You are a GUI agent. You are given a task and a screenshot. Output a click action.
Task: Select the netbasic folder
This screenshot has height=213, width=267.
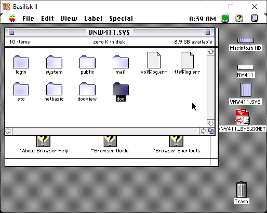pos(54,89)
